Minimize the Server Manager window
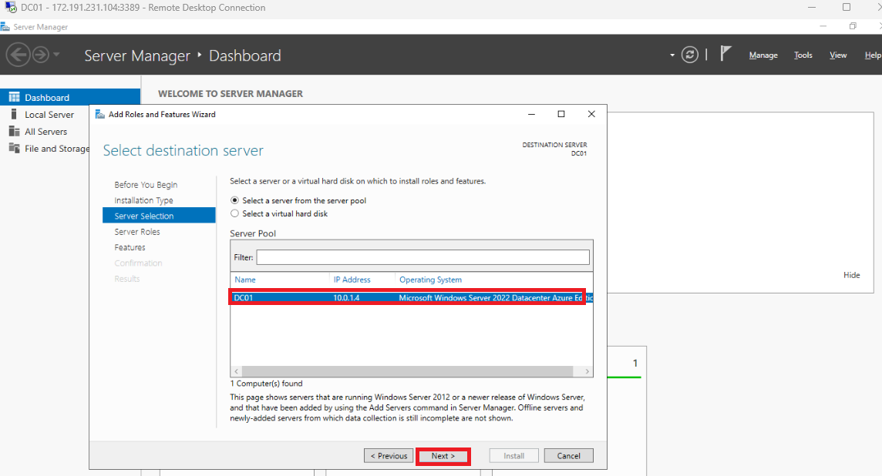Viewport: 882px width, 476px height. [823, 26]
